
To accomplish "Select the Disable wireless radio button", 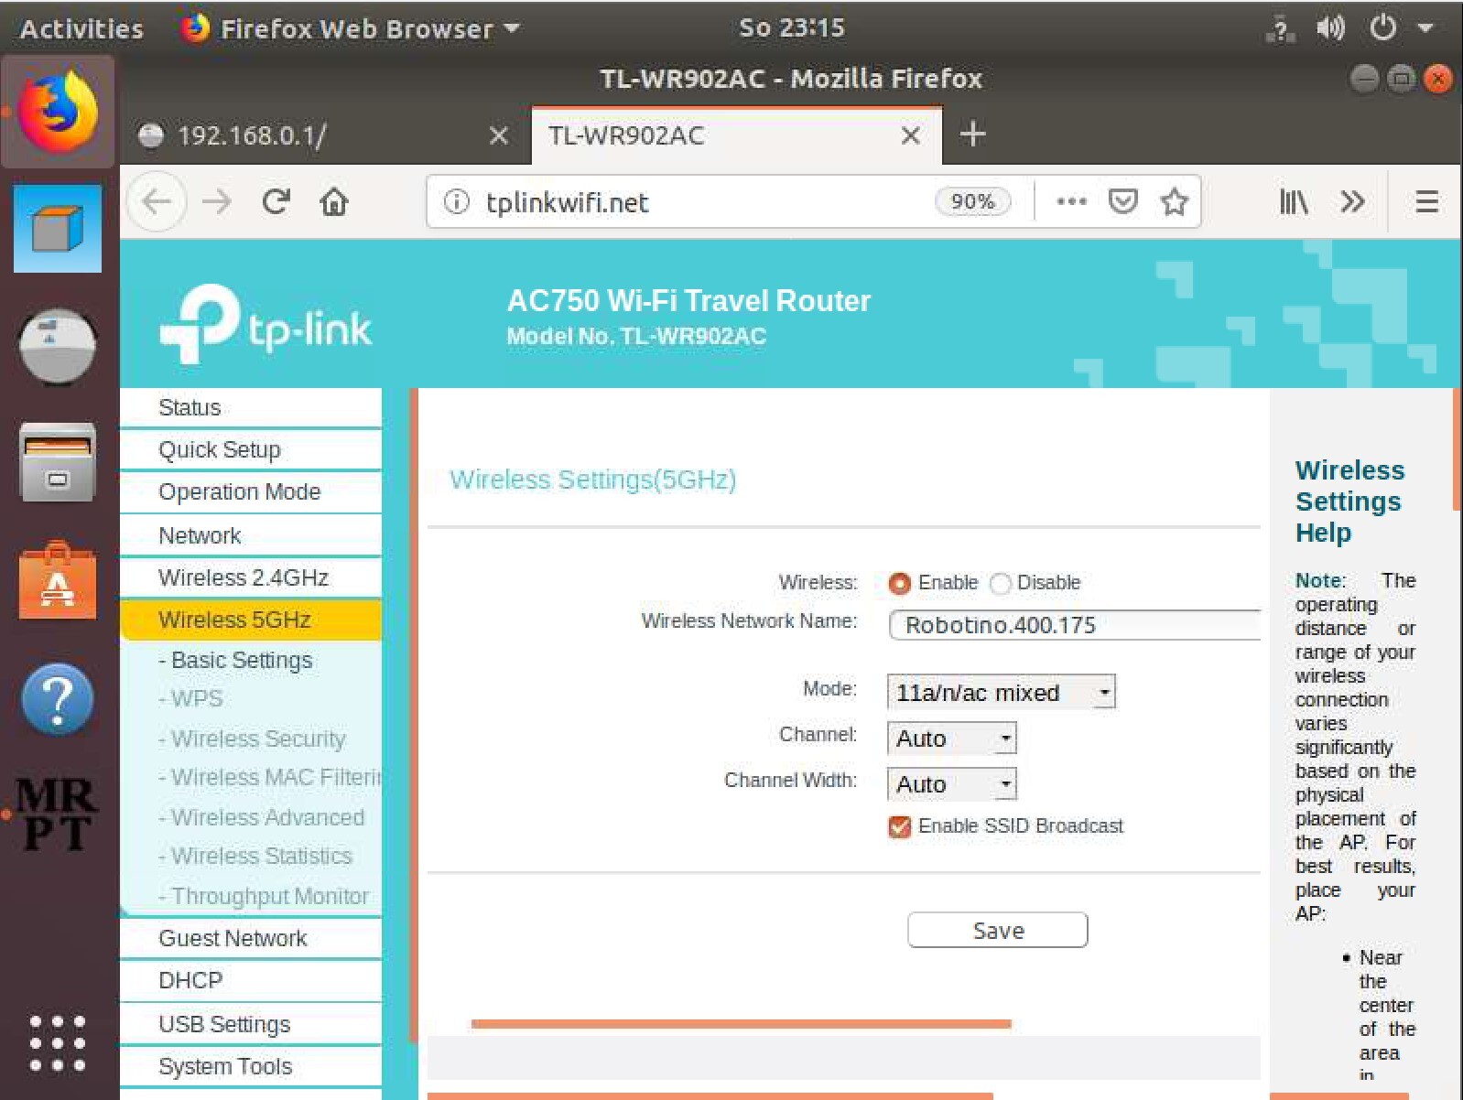I will (1001, 583).
